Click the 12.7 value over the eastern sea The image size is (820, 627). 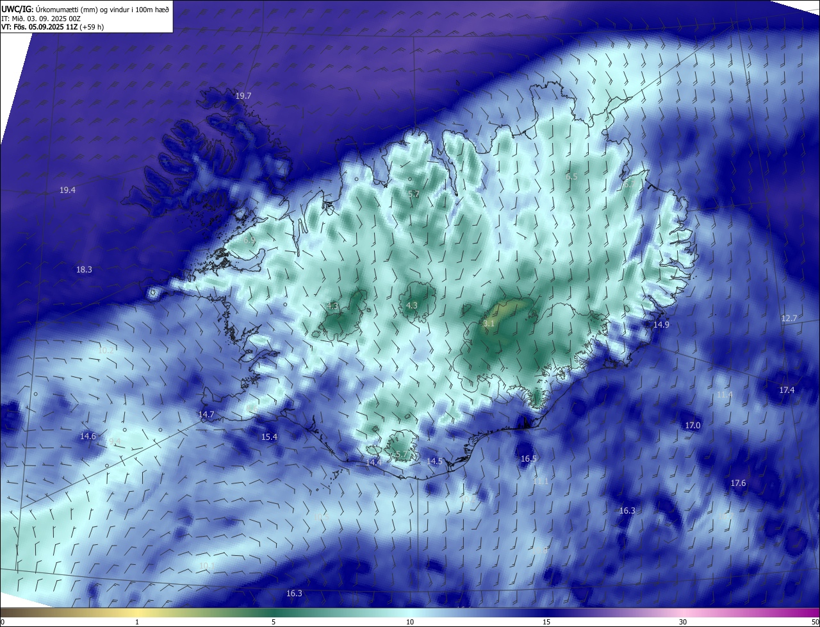click(x=789, y=318)
